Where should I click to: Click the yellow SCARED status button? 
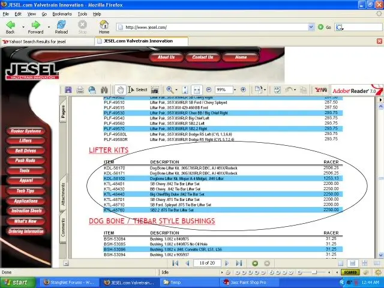(350, 272)
